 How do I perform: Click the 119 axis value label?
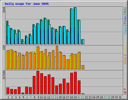(x=4, y=47)
